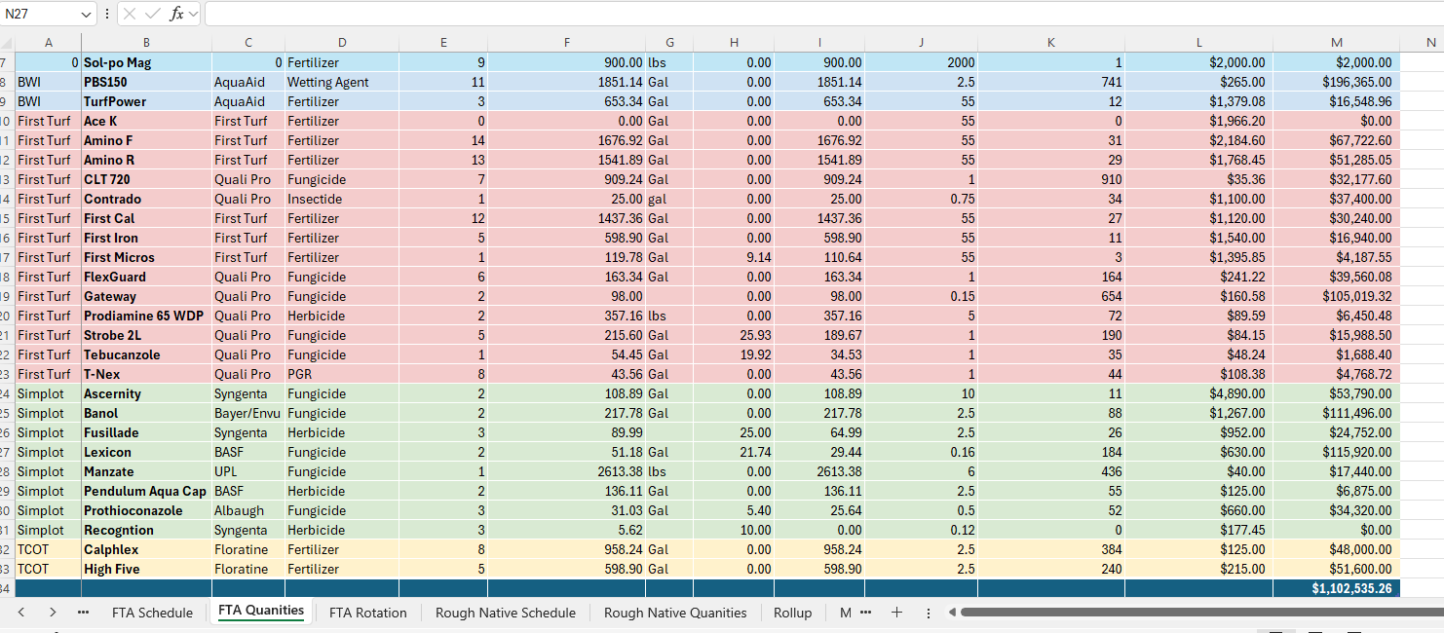Click the total cell $1,102,535.26
1444x633 pixels.
click(x=1336, y=588)
